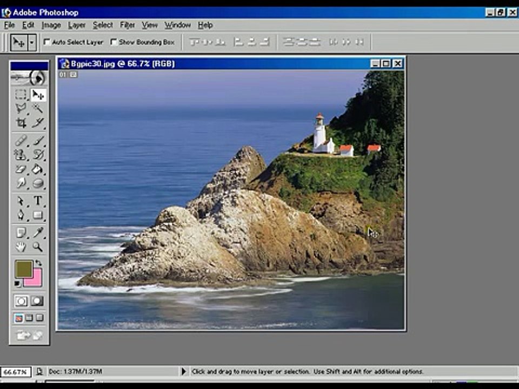Open the Move tool preset dropdown arrow

[32, 42]
